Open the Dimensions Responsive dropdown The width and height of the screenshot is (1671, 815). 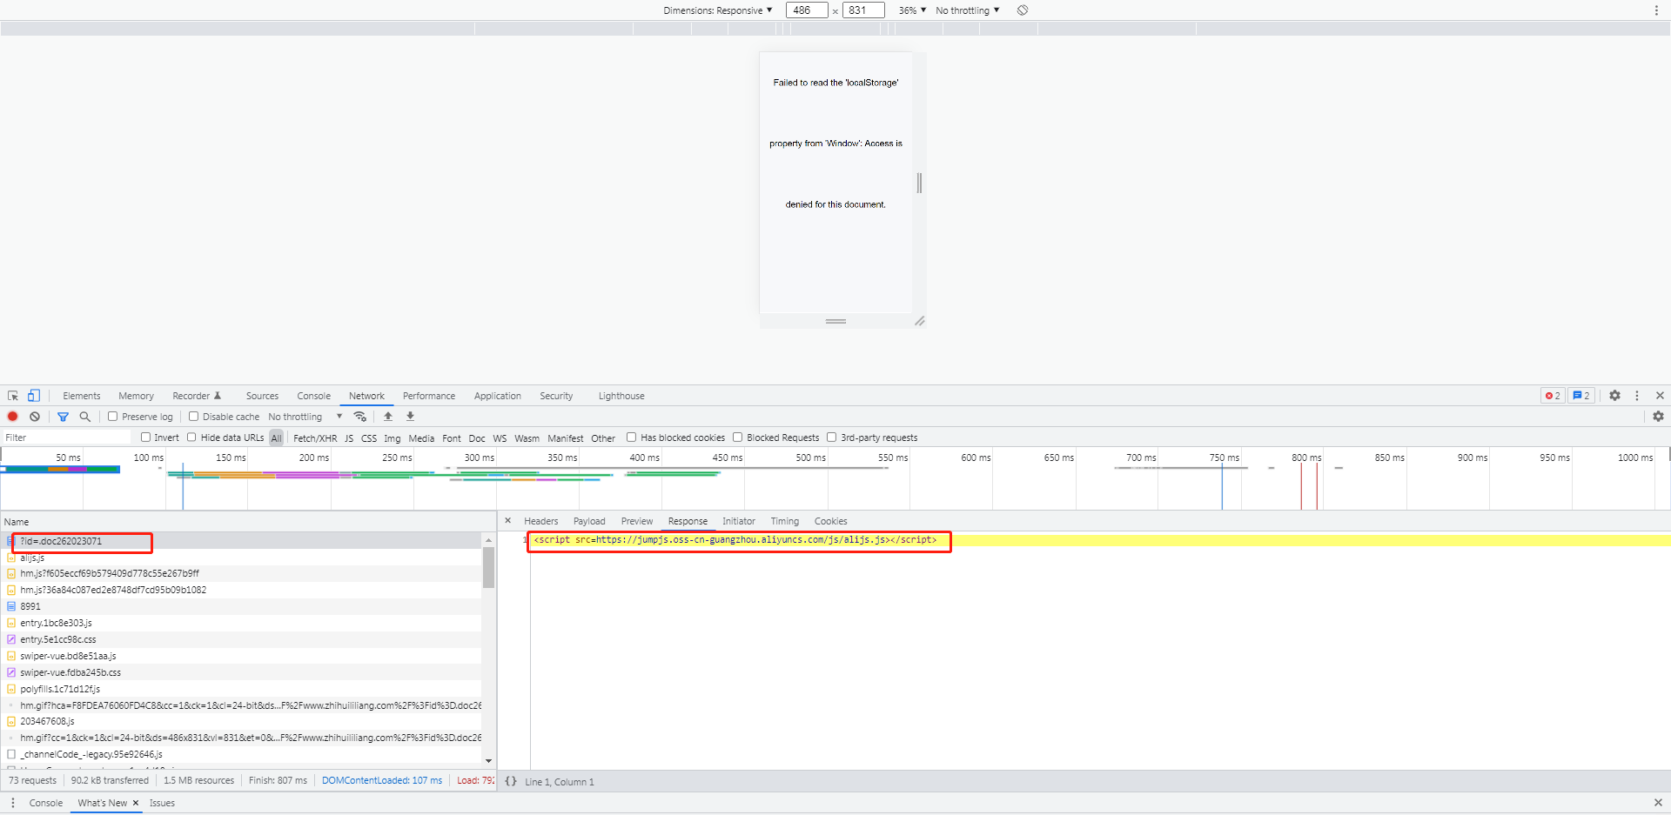click(x=718, y=10)
